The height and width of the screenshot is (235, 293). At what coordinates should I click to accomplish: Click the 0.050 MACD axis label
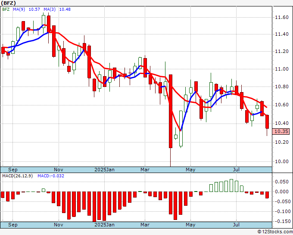[x=283, y=182]
